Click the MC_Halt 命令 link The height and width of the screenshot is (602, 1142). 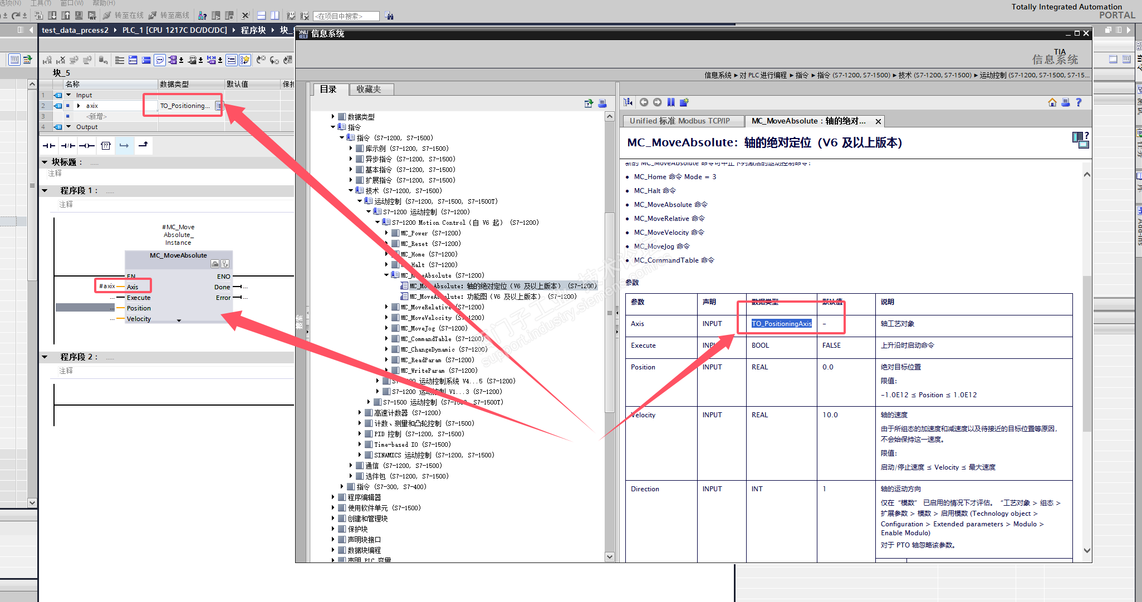pyautogui.click(x=655, y=191)
